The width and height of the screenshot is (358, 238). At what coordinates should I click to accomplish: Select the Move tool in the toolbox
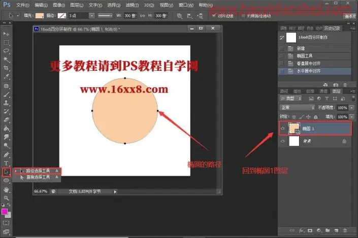[x=6, y=34]
